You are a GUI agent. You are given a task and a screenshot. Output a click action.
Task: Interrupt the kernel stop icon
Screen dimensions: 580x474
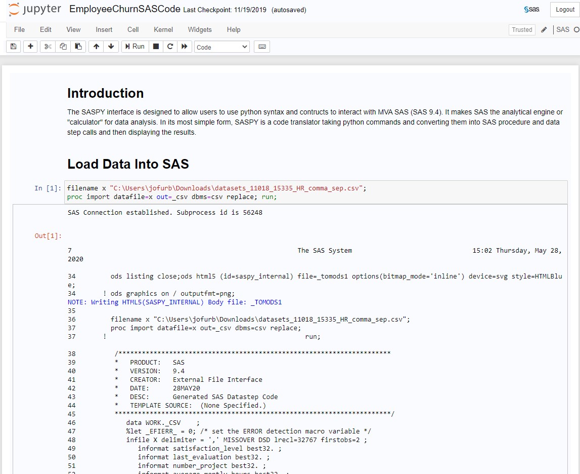[156, 47]
